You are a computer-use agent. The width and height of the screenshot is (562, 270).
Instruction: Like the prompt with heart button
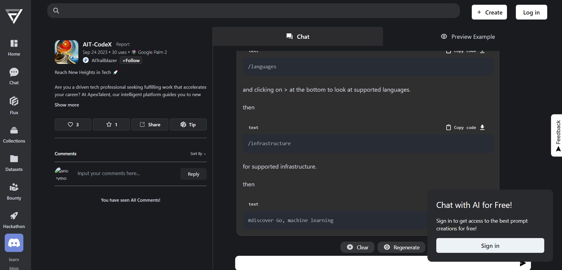click(x=73, y=125)
